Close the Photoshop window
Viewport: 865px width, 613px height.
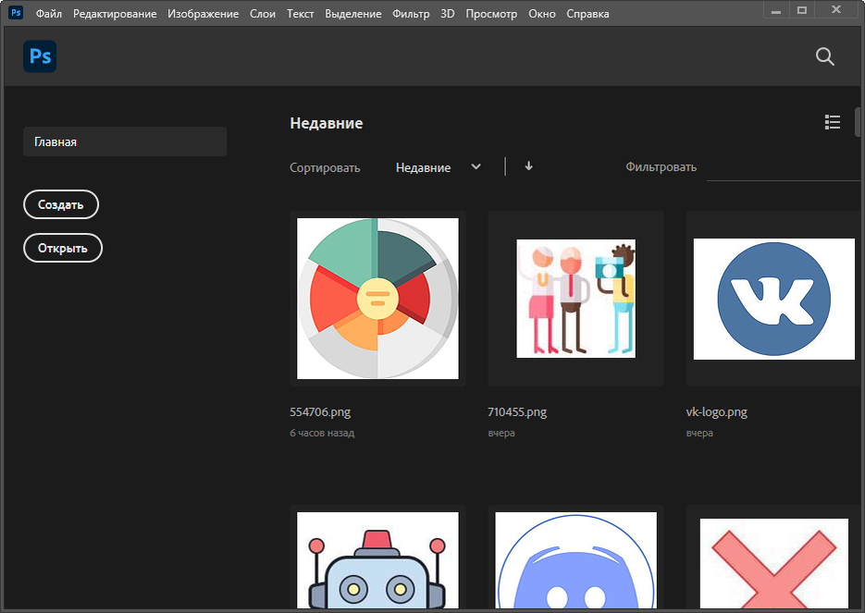click(836, 10)
